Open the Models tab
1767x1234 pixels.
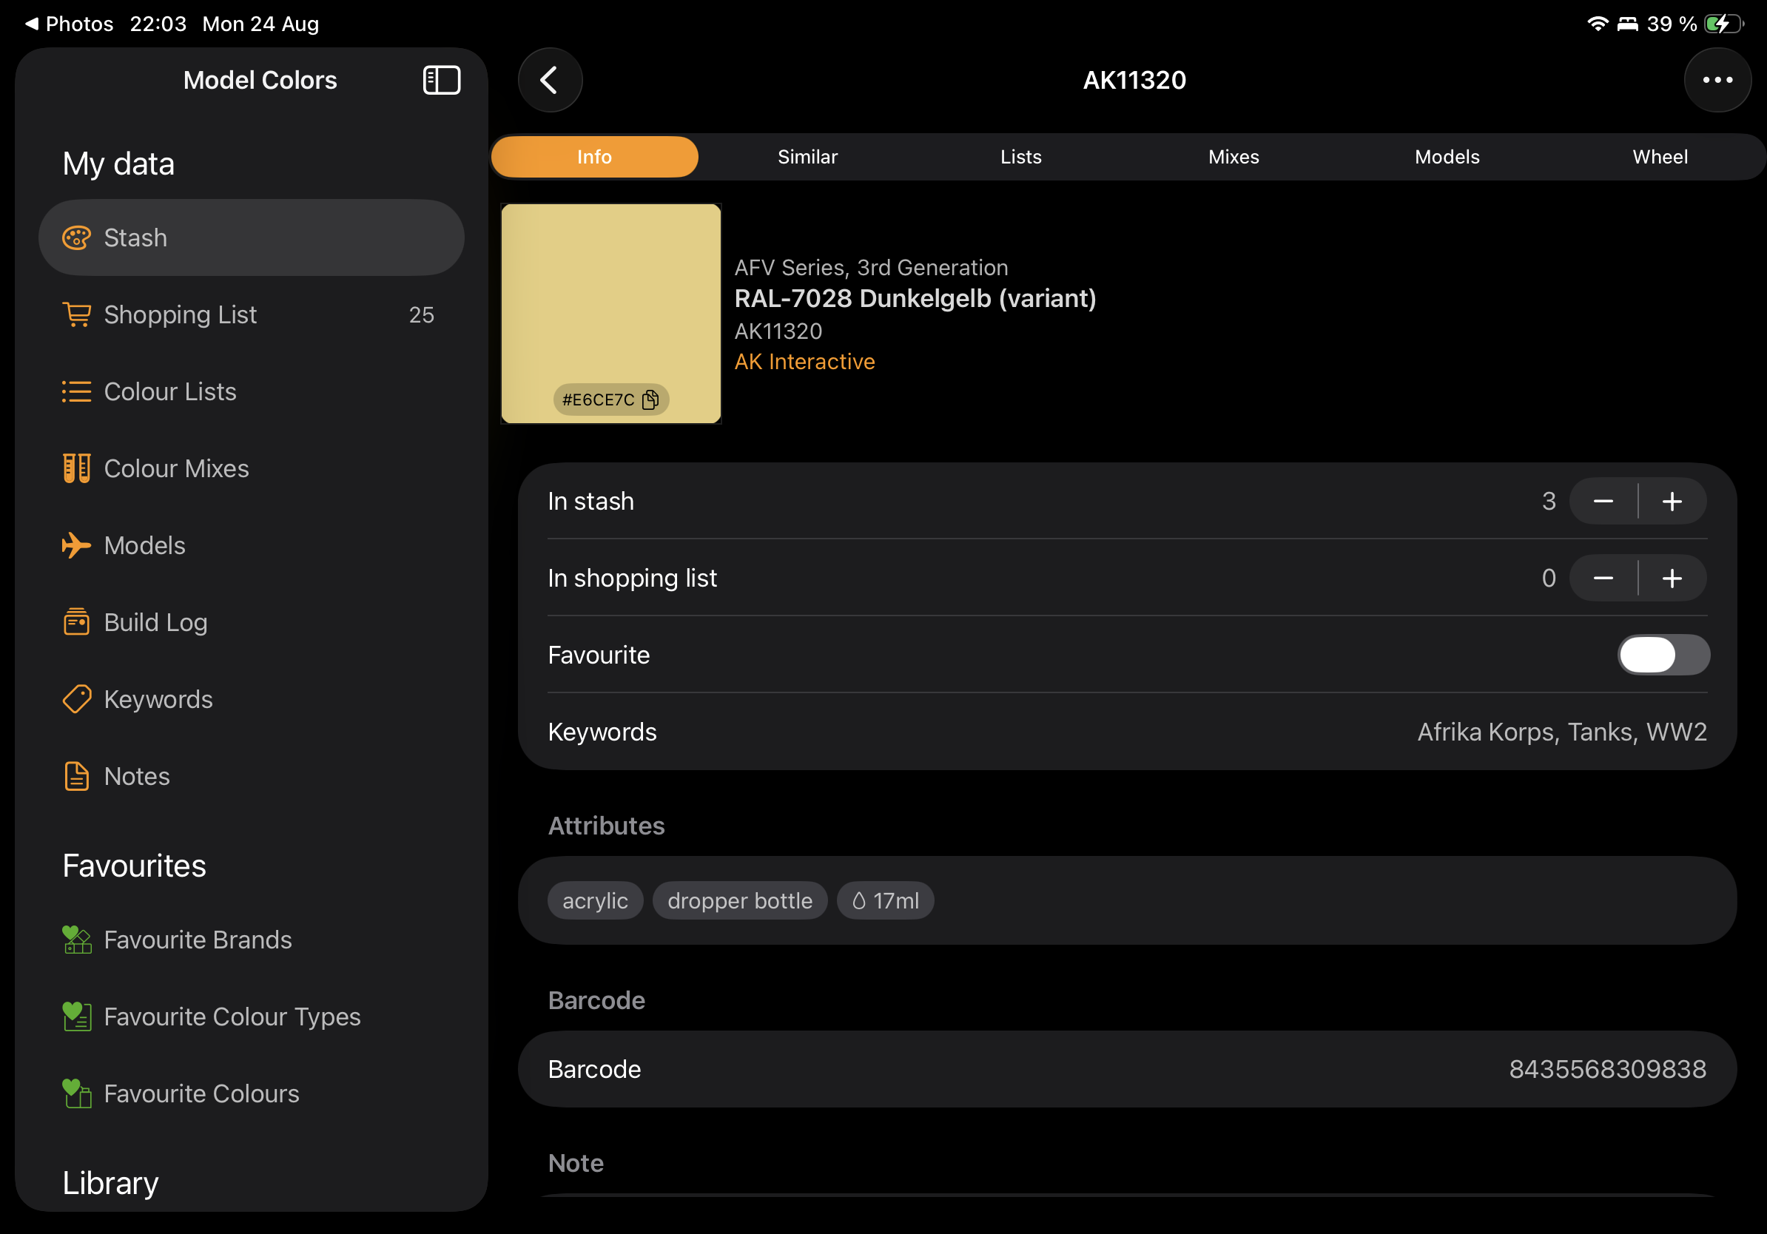pos(1447,157)
